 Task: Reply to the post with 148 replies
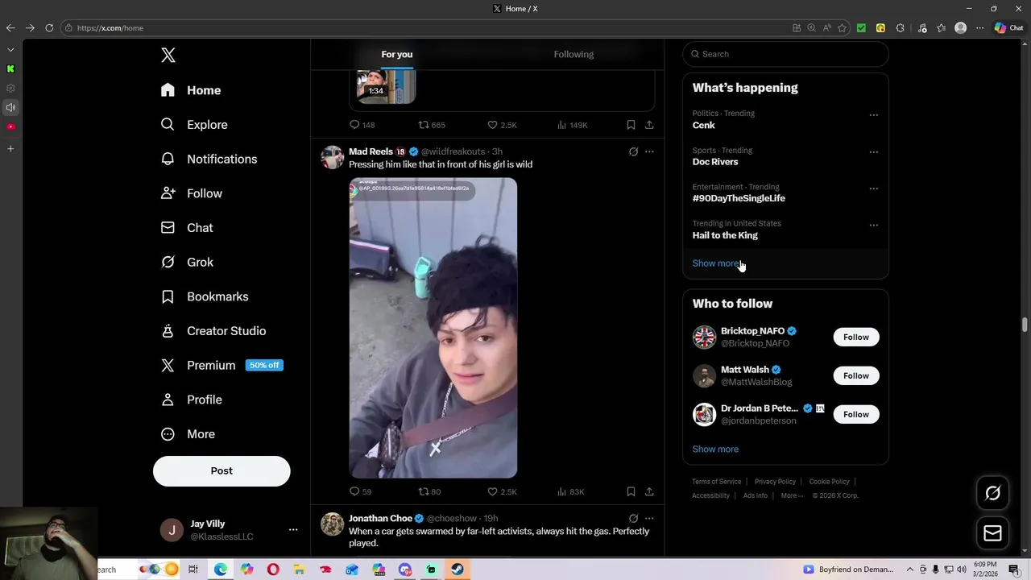(362, 125)
